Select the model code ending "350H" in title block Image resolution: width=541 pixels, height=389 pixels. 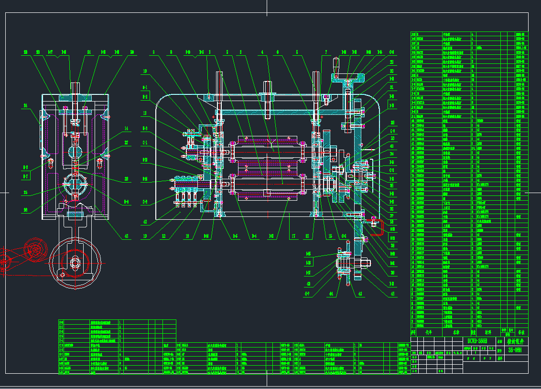tap(477, 341)
